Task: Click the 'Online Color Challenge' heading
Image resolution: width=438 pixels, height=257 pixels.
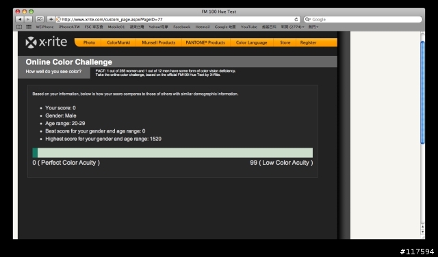Action: [68, 62]
